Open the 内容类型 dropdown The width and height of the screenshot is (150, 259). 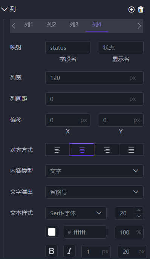tap(94, 171)
